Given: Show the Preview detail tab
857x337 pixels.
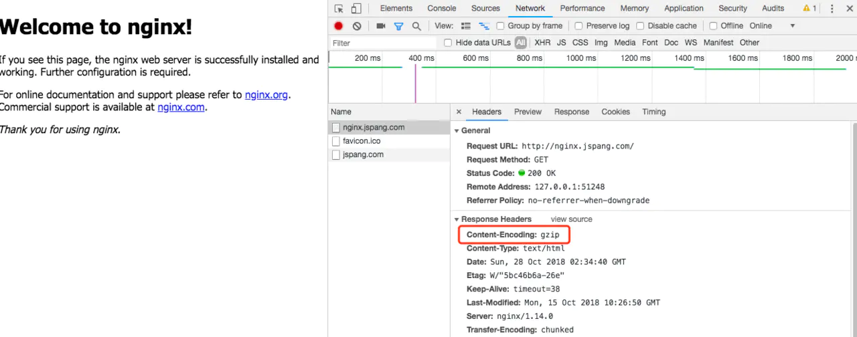Looking at the screenshot, I should tap(528, 112).
